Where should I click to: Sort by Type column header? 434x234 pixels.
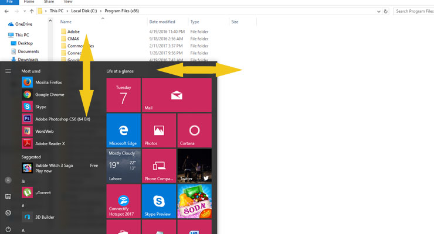click(195, 22)
